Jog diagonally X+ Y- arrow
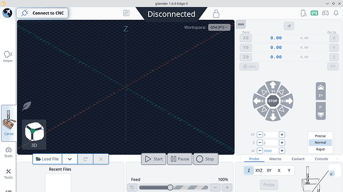 [x=281, y=110]
